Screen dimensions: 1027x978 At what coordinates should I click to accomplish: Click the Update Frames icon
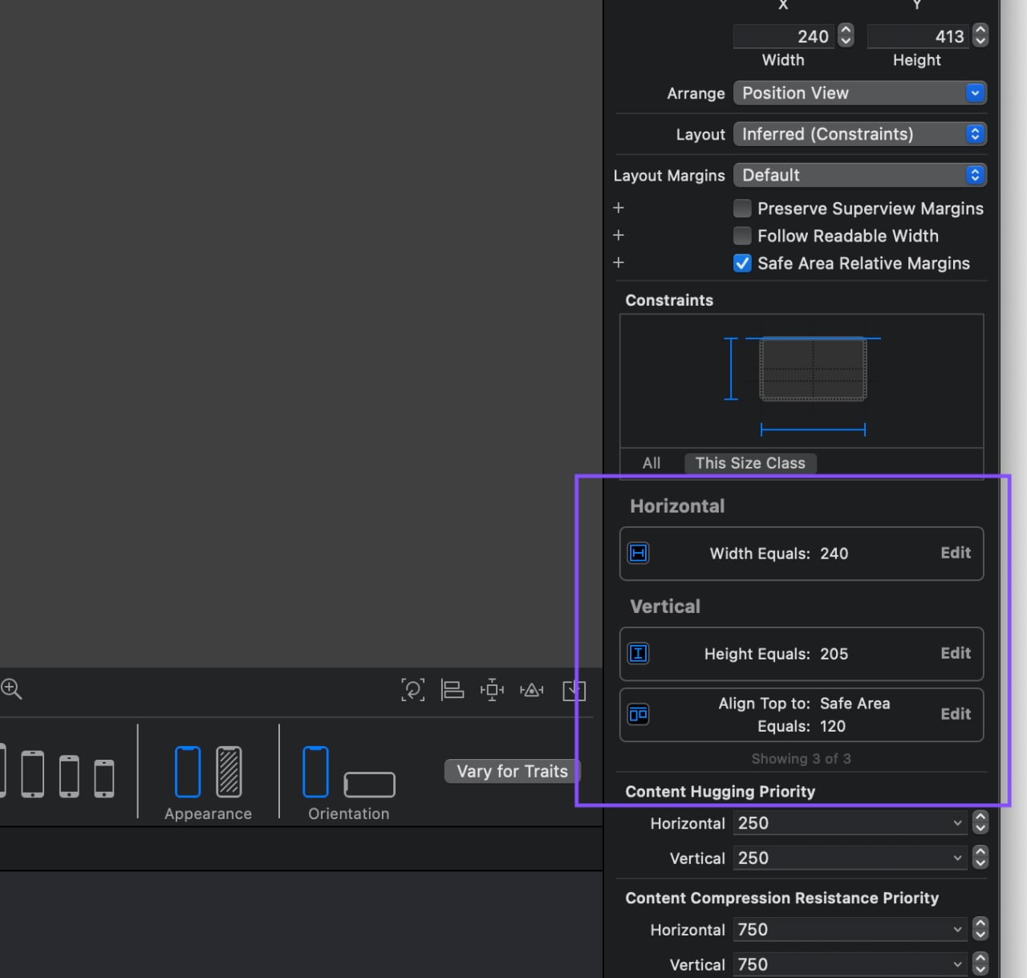[412, 690]
